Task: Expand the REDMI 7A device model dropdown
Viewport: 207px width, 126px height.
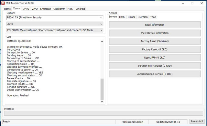Action: tap(55, 17)
